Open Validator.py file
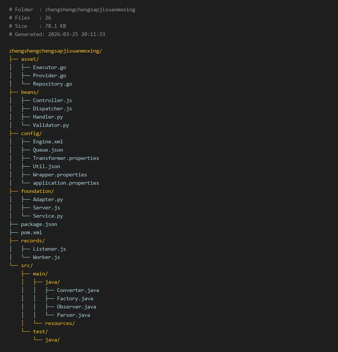The height and width of the screenshot is (352, 338). (x=51, y=125)
